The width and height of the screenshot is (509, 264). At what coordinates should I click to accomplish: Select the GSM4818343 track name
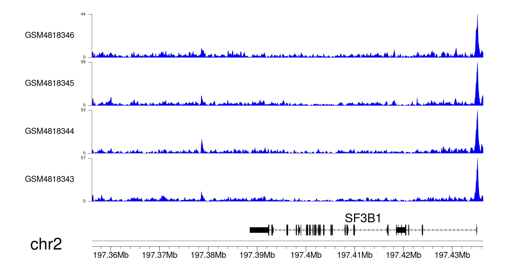pyautogui.click(x=50, y=179)
